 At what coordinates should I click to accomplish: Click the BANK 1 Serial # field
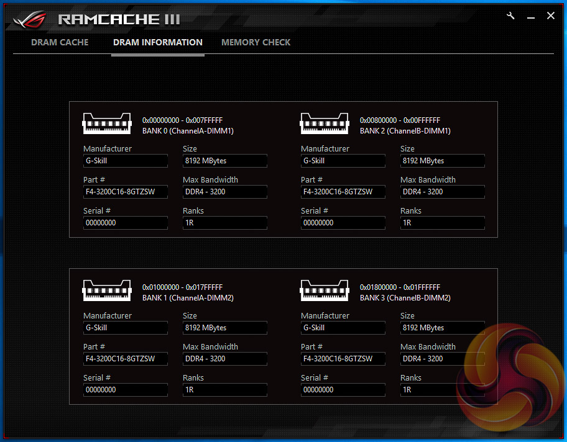tap(126, 390)
